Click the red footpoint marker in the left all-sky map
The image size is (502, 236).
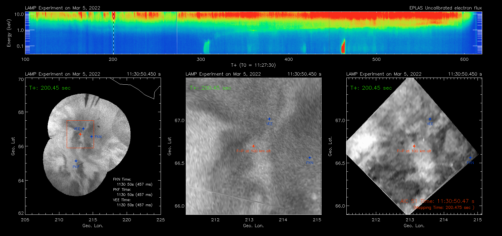pyautogui.click(x=80, y=134)
